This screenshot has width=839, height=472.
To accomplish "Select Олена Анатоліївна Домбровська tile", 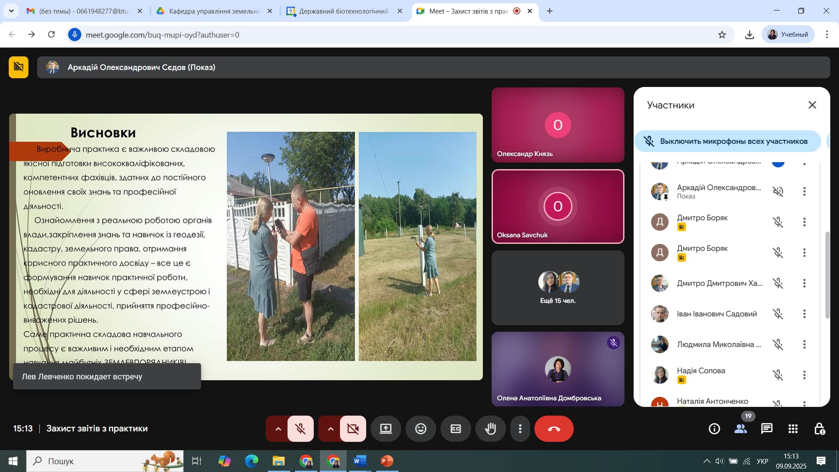I will pyautogui.click(x=558, y=369).
